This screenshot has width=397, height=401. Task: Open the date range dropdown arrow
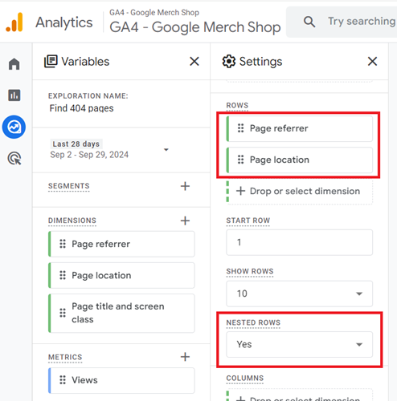(166, 149)
